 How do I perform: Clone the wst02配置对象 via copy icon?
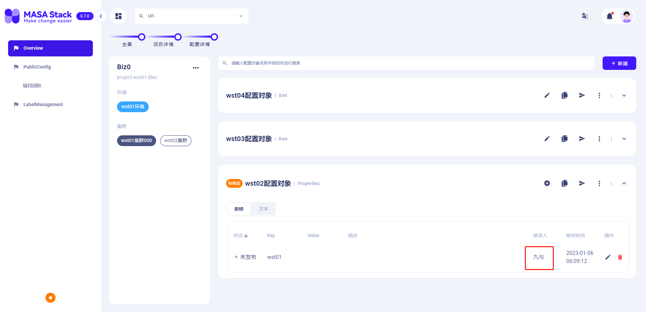click(565, 183)
